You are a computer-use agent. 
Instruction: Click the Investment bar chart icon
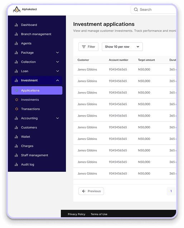pos(16,80)
